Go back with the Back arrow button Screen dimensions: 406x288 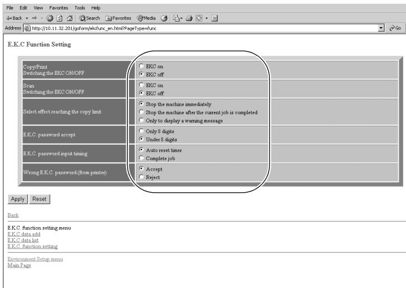(x=14, y=18)
